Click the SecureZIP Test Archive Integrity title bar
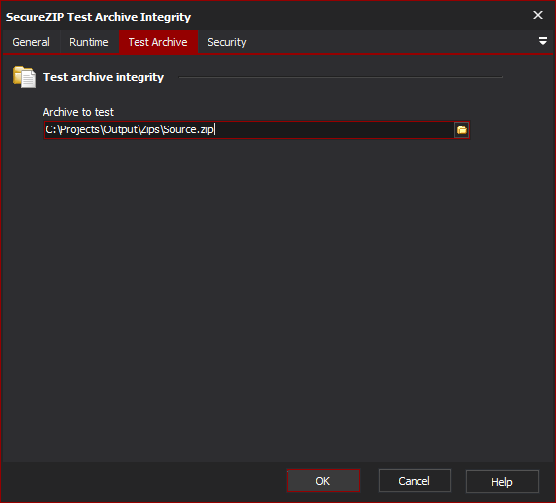The width and height of the screenshot is (556, 503). click(x=99, y=17)
